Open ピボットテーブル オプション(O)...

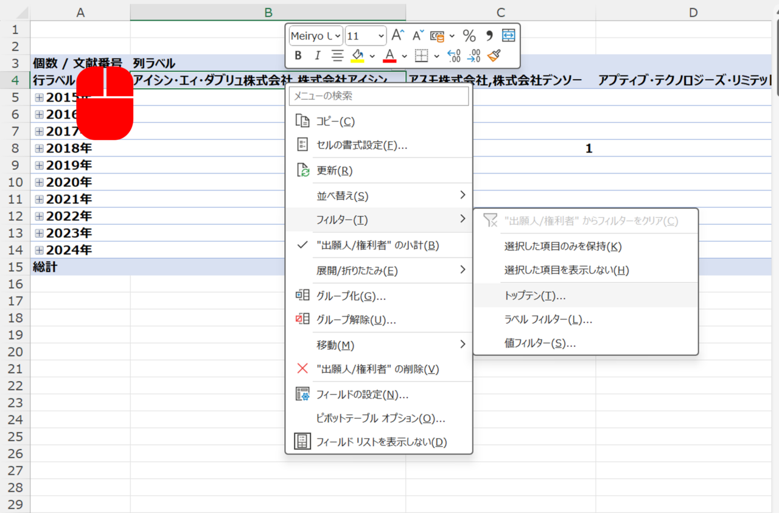pyautogui.click(x=379, y=418)
